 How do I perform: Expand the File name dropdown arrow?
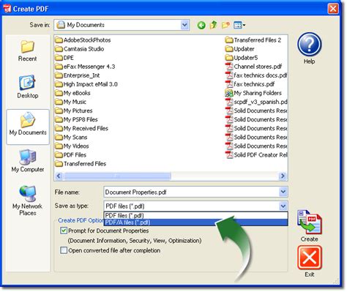click(x=283, y=192)
